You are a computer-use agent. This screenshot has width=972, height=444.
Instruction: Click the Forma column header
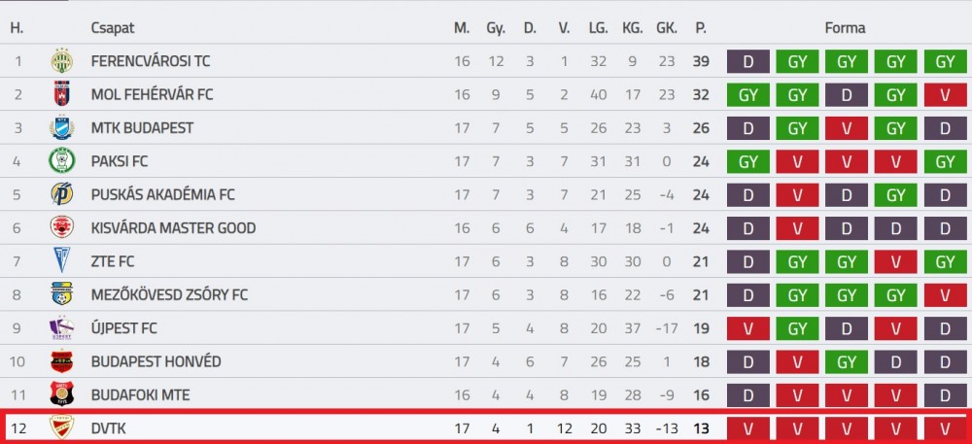coord(845,28)
